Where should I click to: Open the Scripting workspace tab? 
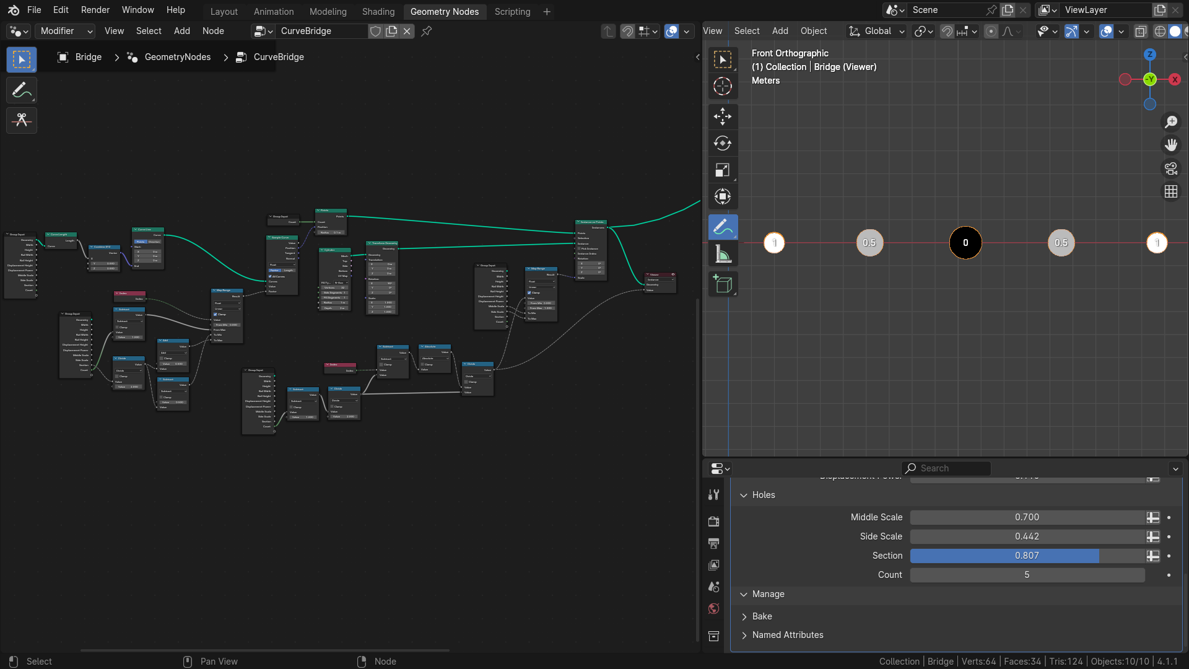pyautogui.click(x=512, y=12)
